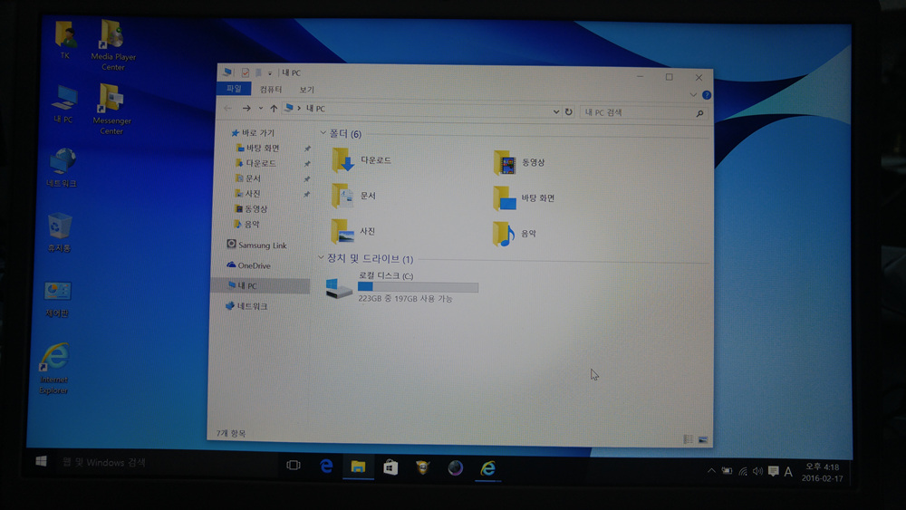The height and width of the screenshot is (510, 906).
Task: Click the 내 PC address bar path
Action: [x=315, y=109]
